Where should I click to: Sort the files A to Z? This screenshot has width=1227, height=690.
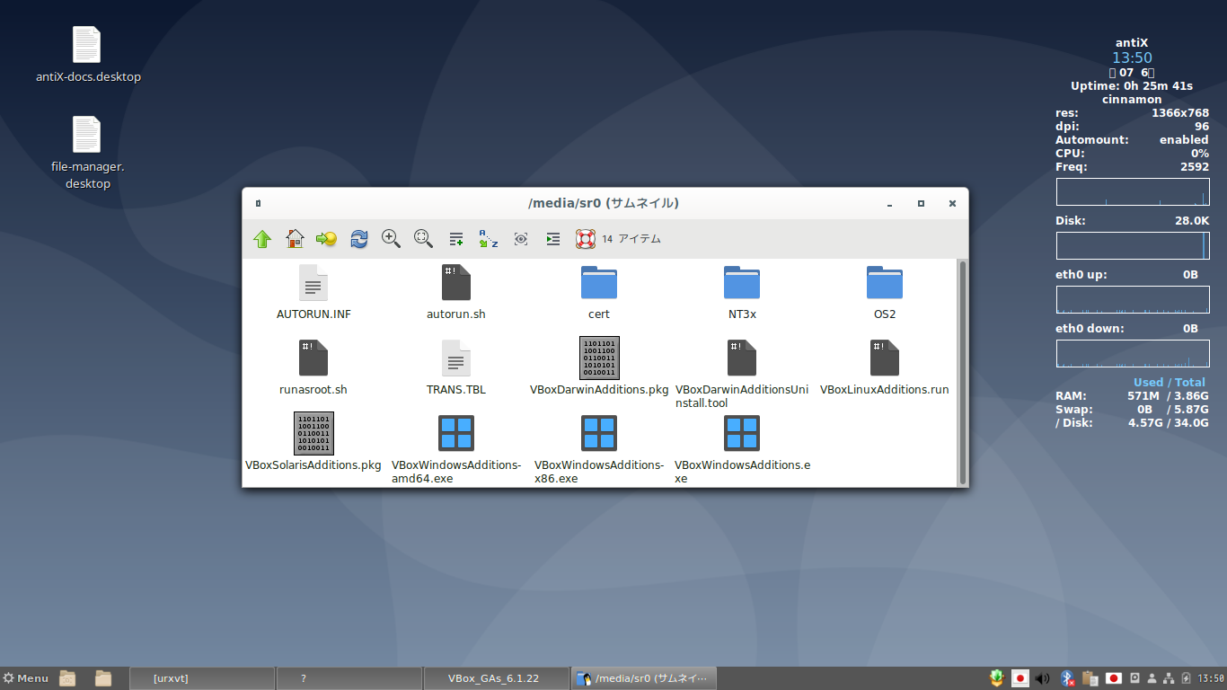click(488, 239)
